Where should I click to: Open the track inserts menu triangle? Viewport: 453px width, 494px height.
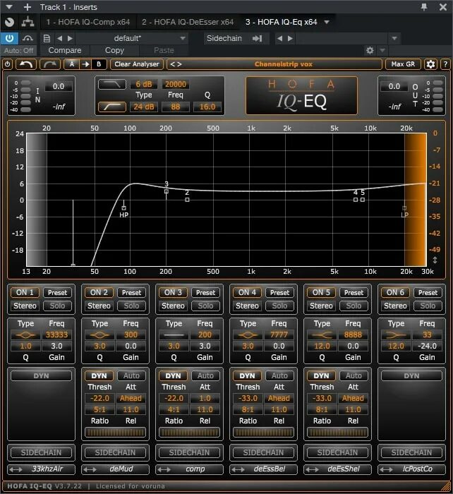pos(9,7)
